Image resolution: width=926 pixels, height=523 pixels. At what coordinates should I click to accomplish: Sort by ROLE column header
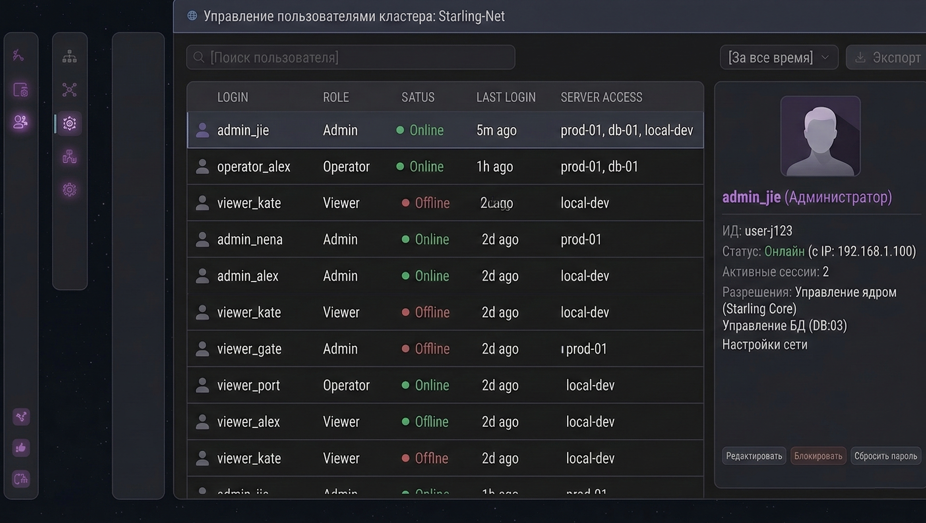point(335,97)
